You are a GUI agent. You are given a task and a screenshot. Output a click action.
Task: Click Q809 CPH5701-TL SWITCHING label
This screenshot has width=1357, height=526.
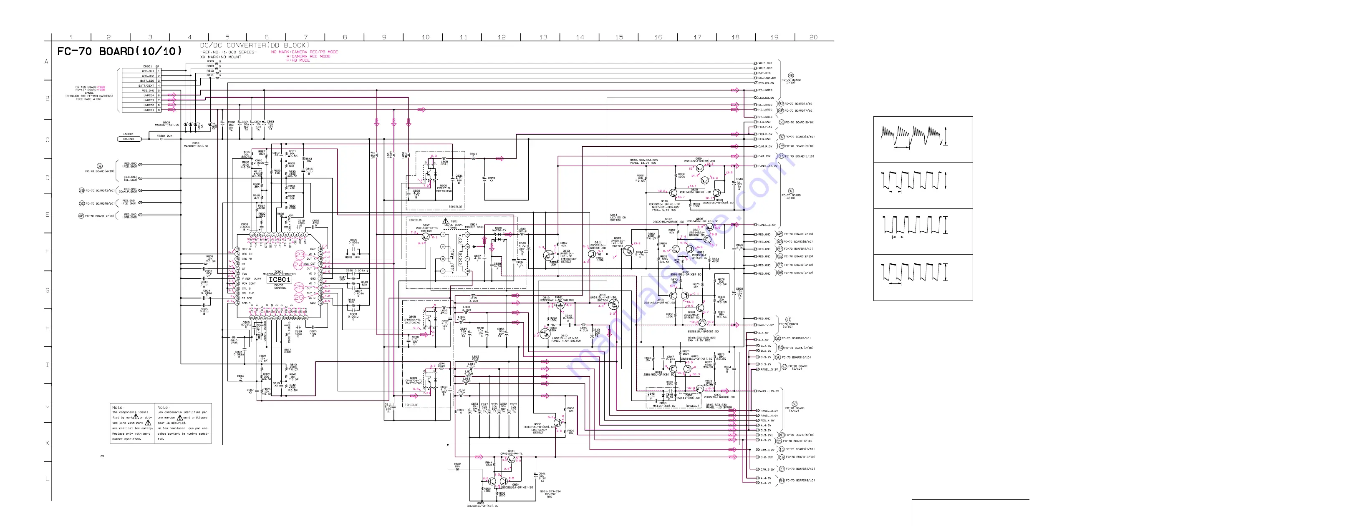click(414, 381)
